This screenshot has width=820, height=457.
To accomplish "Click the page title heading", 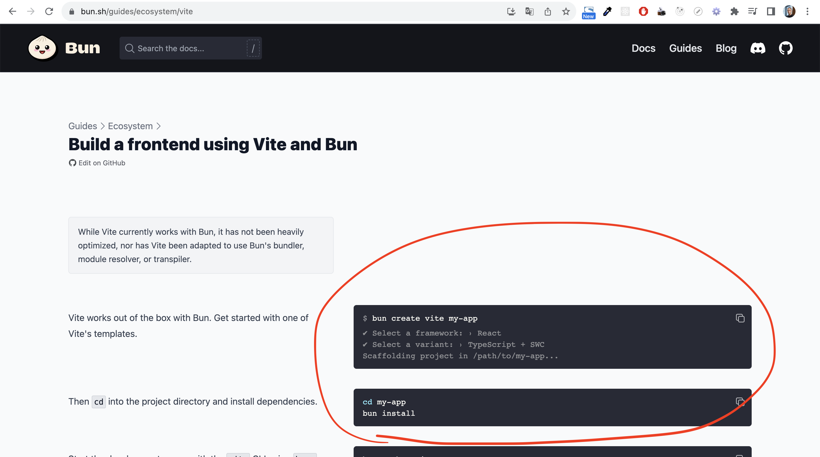I will tap(213, 144).
